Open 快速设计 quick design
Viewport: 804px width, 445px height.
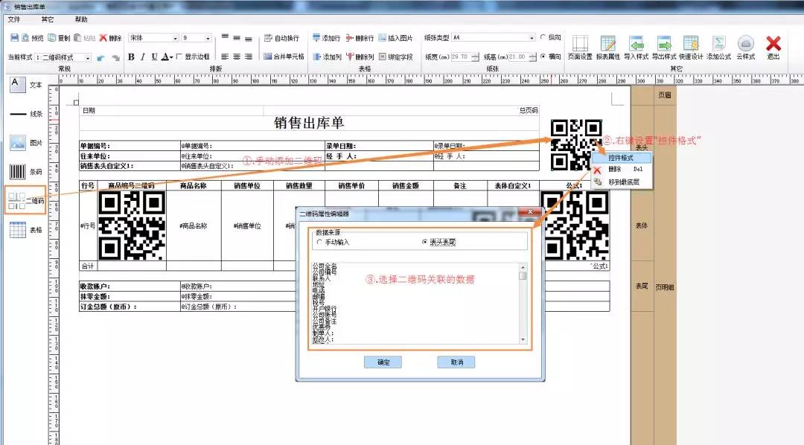tap(691, 48)
